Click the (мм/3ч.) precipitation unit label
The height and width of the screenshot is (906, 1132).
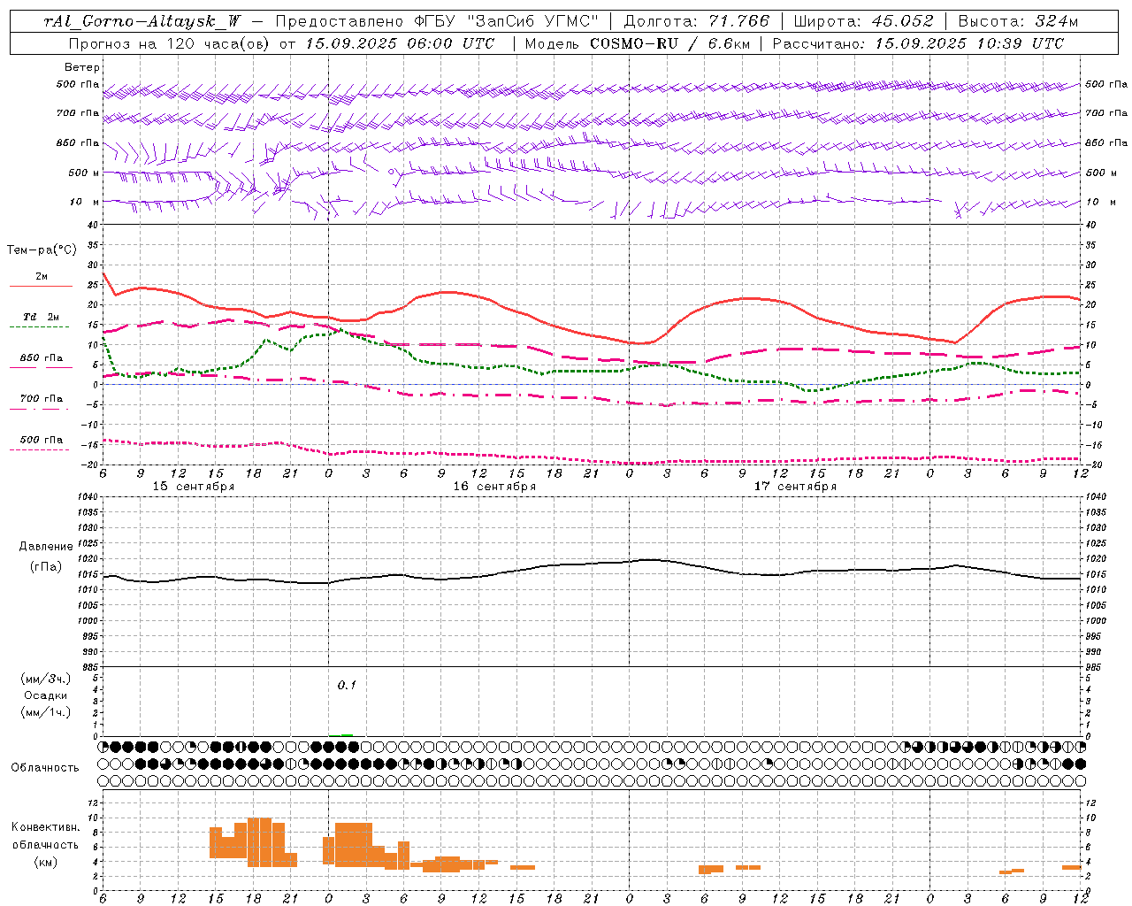(46, 679)
